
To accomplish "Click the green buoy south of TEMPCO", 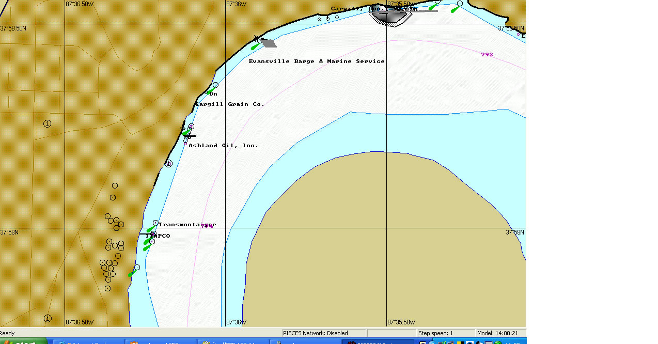I will click(147, 247).
